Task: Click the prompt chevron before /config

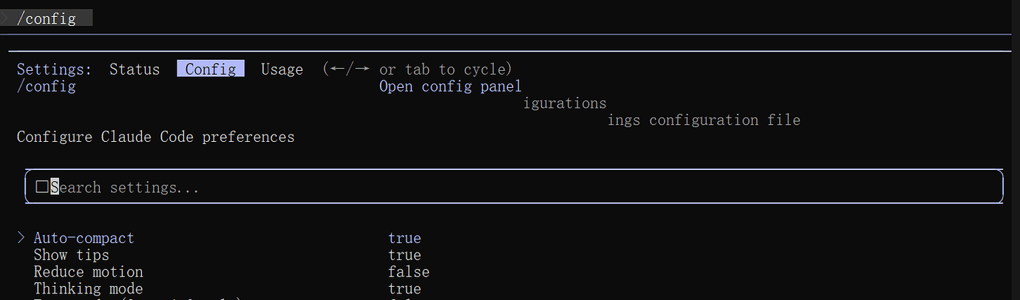Action: tap(4, 18)
